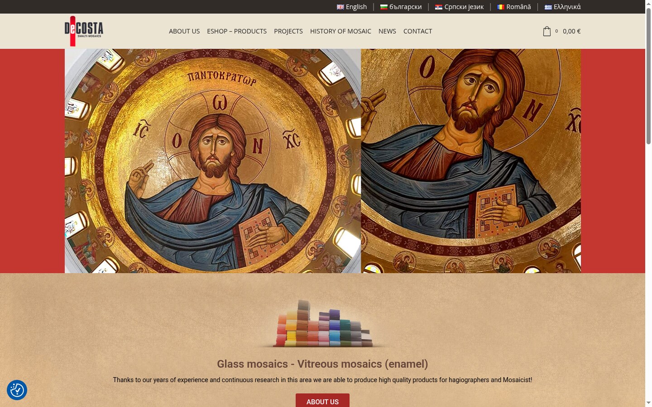
Task: Open History of Mosaic page
Action: (x=340, y=31)
